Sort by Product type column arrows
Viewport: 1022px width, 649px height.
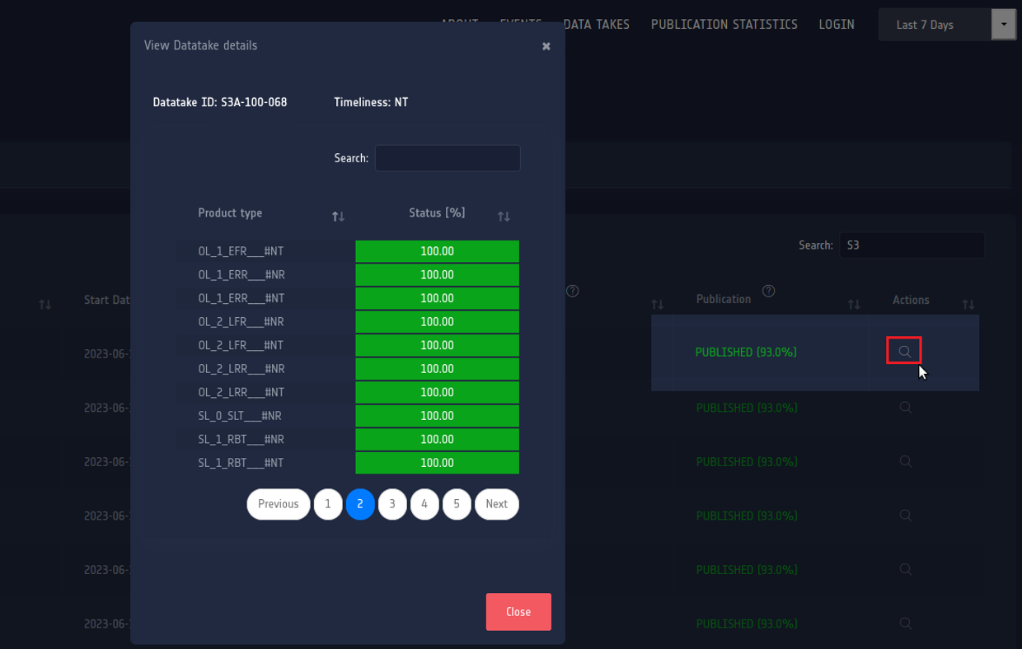338,217
